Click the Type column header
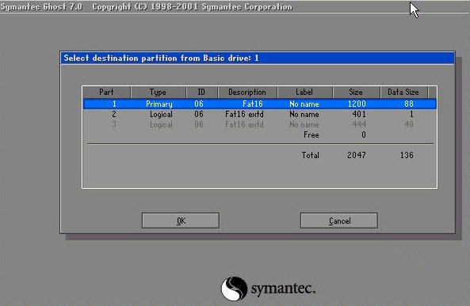The image size is (470, 306). point(159,93)
